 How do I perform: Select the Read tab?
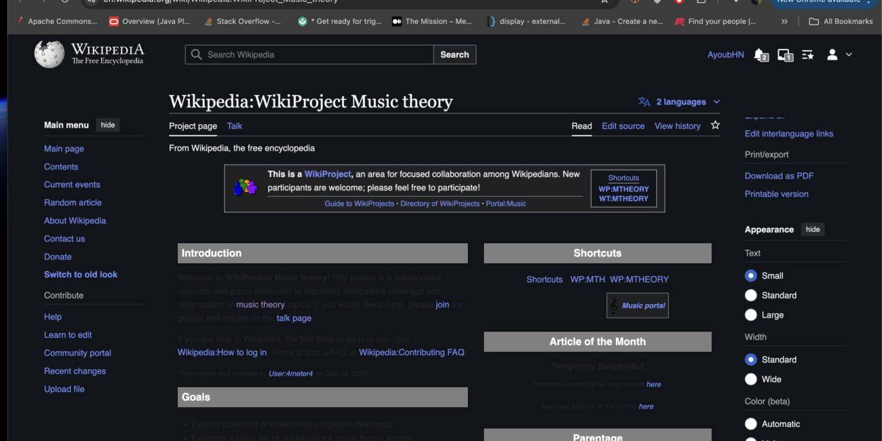581,126
